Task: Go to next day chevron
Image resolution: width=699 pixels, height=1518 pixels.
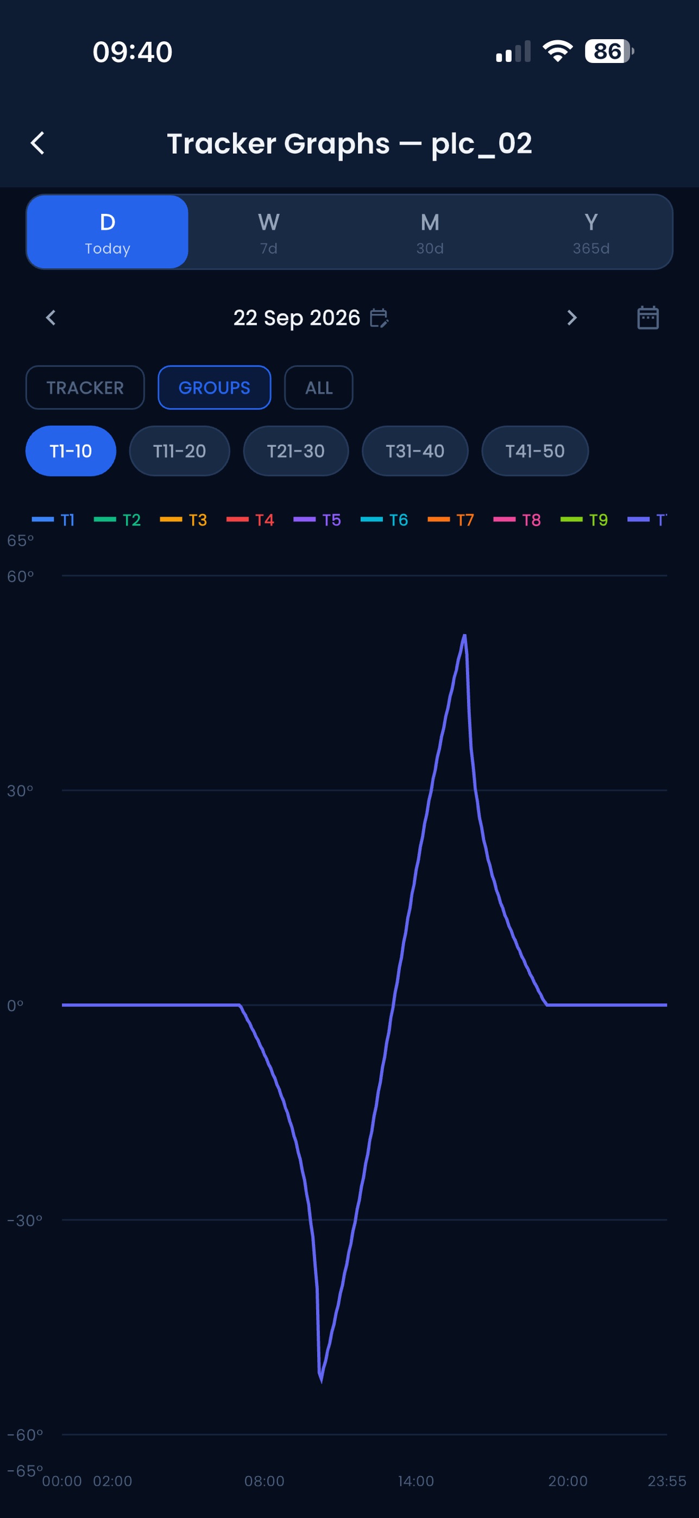Action: pos(572,318)
